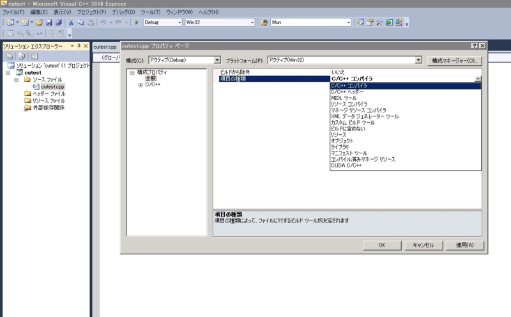Open the 編集(E) menu
The width and height of the screenshot is (511, 317).
coord(39,12)
